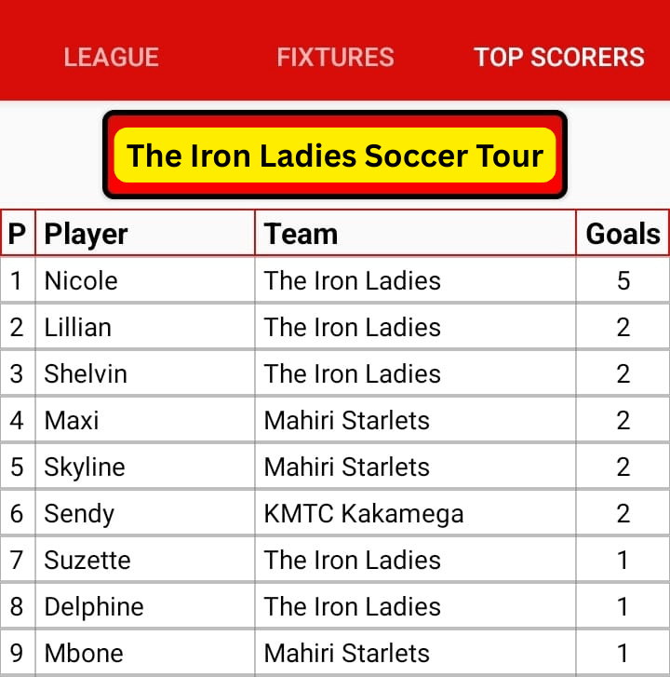Tap Mahiri Starlets team in Maxi's row
Screen dimensions: 670x677
pyautogui.click(x=347, y=420)
